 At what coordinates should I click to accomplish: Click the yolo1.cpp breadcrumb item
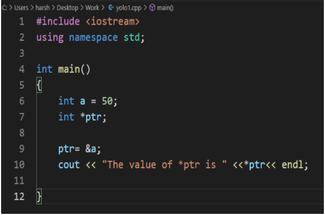129,8
